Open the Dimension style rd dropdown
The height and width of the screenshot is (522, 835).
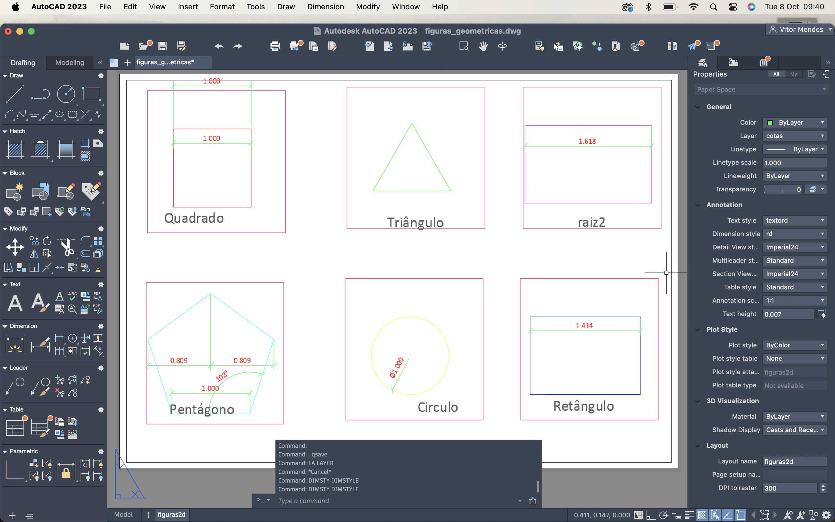795,234
